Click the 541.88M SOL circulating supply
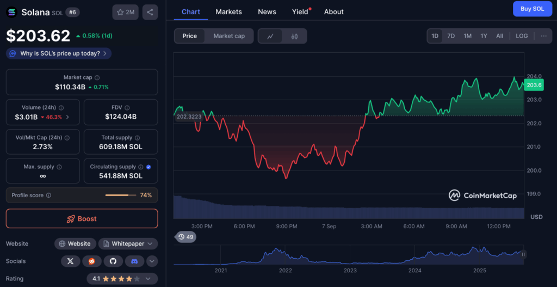The image size is (557, 287). pos(121,176)
